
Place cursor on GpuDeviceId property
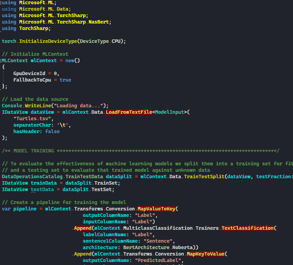pyautogui.click(x=29, y=74)
